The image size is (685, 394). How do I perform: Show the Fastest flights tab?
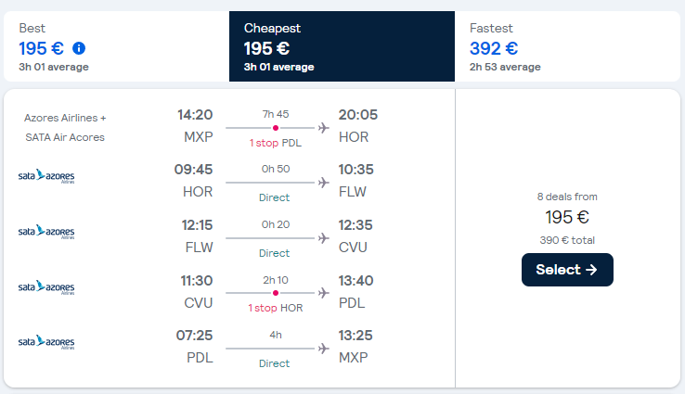click(567, 46)
